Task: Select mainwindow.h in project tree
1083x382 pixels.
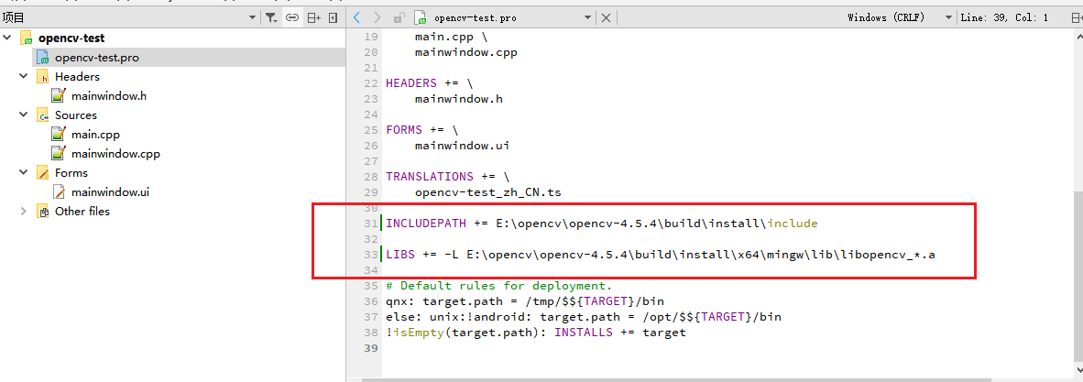Action: pyautogui.click(x=109, y=96)
